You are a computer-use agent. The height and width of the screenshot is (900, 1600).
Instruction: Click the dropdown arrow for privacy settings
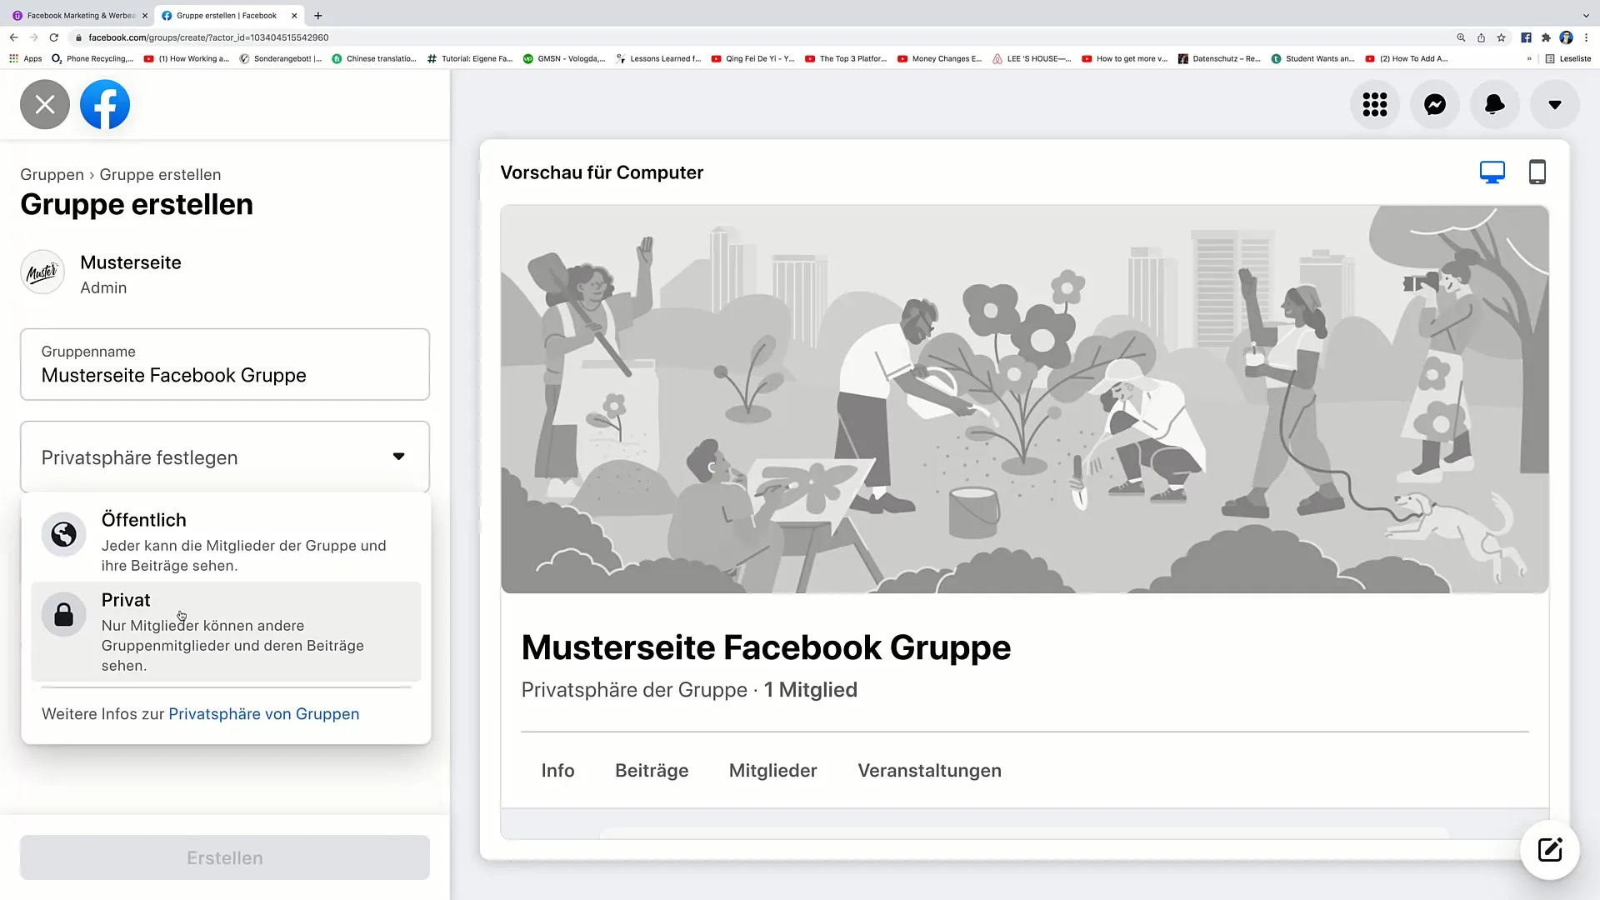coord(397,457)
